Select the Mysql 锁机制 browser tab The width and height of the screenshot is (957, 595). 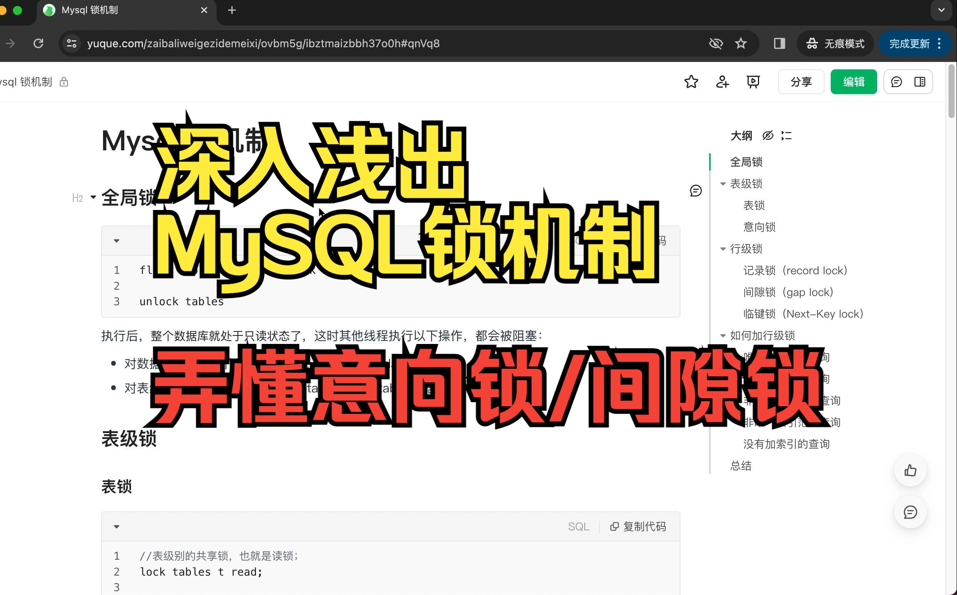126,10
